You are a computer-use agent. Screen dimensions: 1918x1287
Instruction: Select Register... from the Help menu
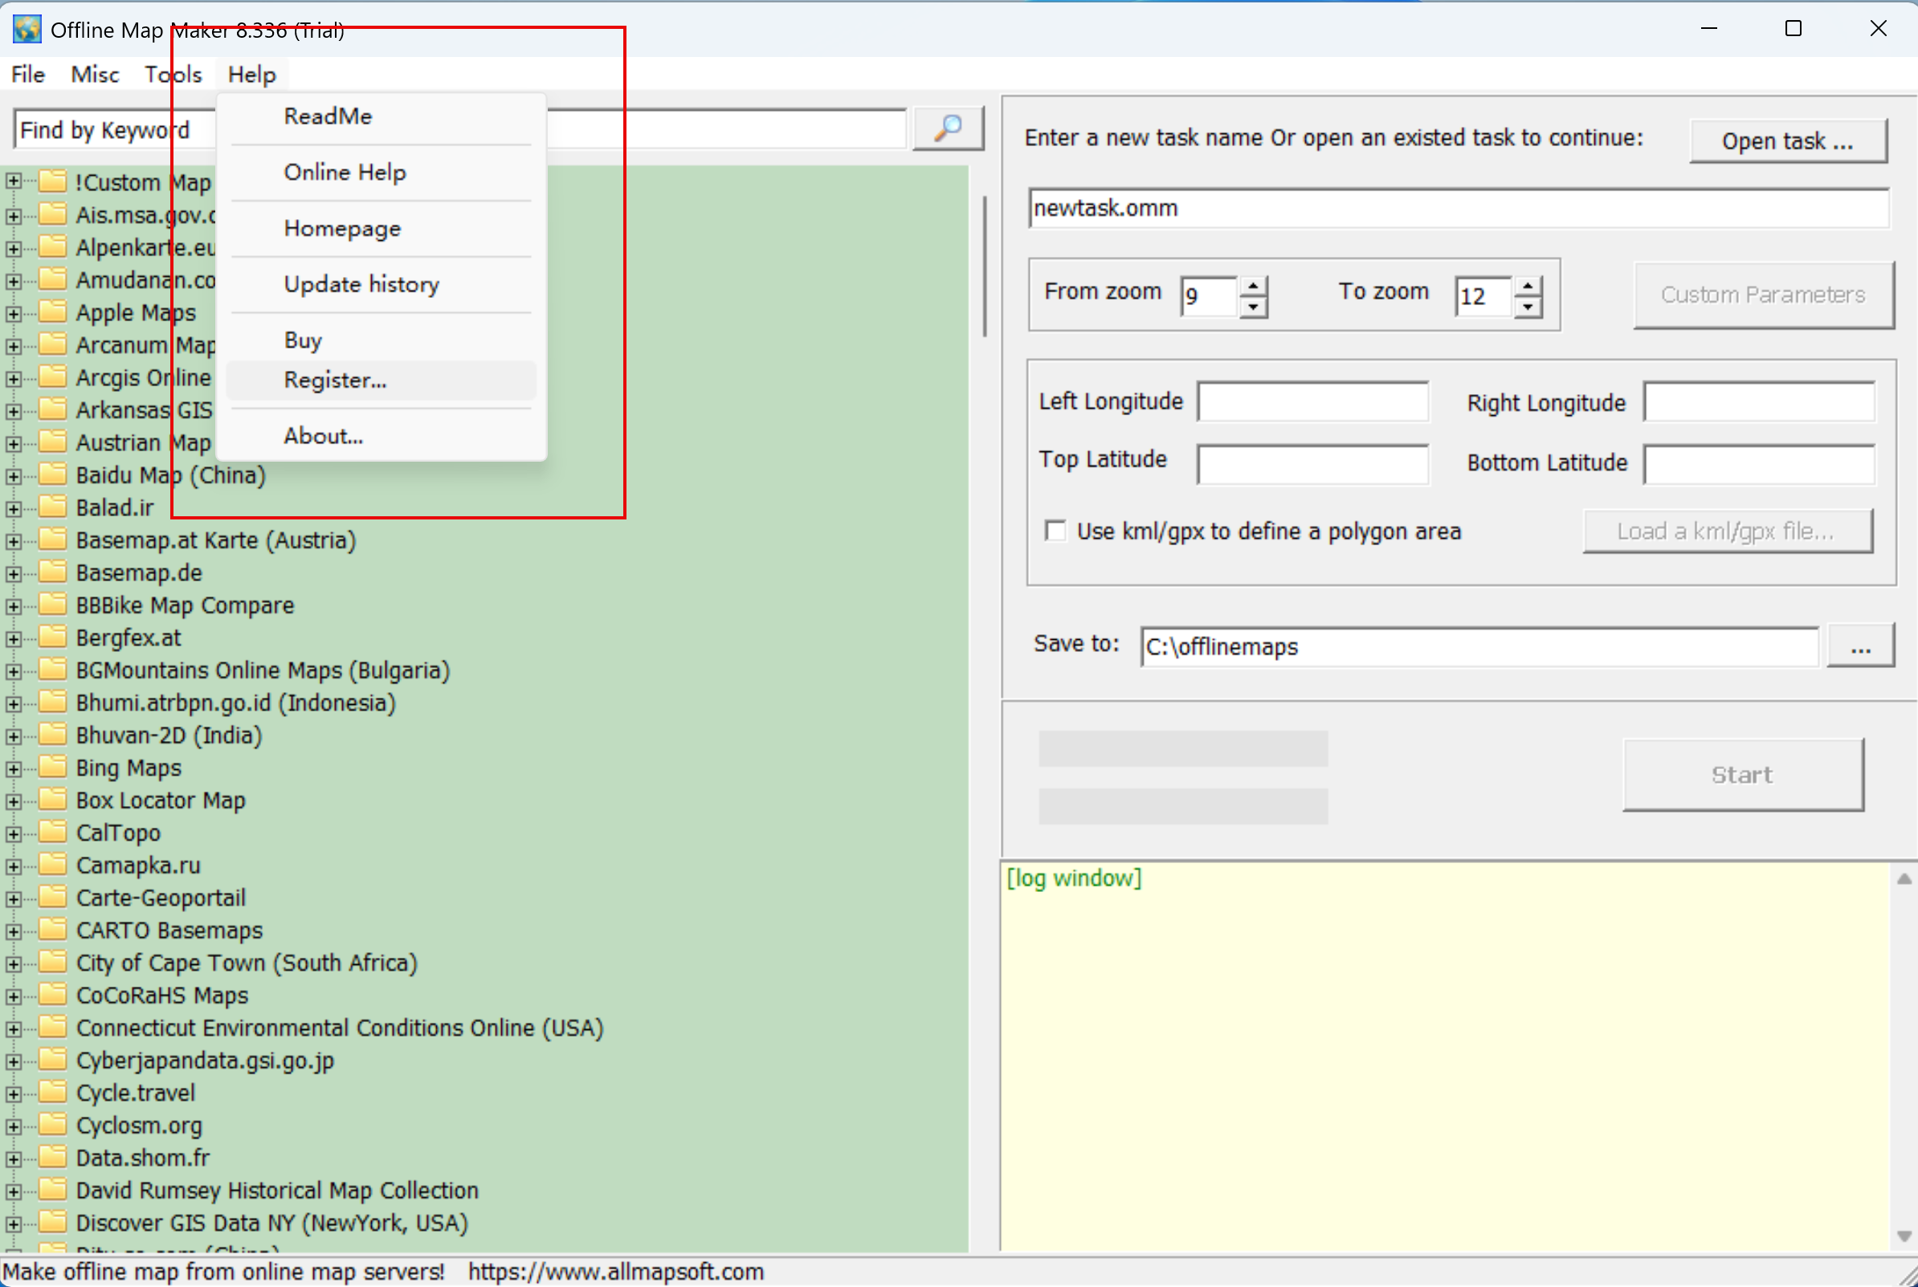335,380
